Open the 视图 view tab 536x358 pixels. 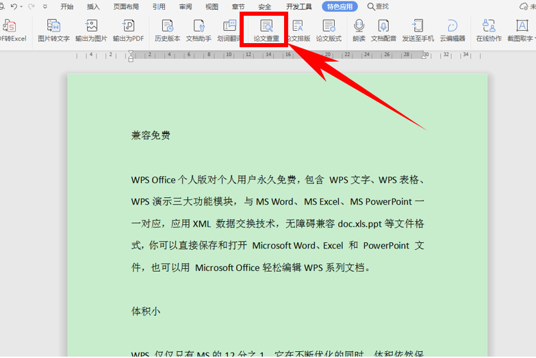(212, 6)
